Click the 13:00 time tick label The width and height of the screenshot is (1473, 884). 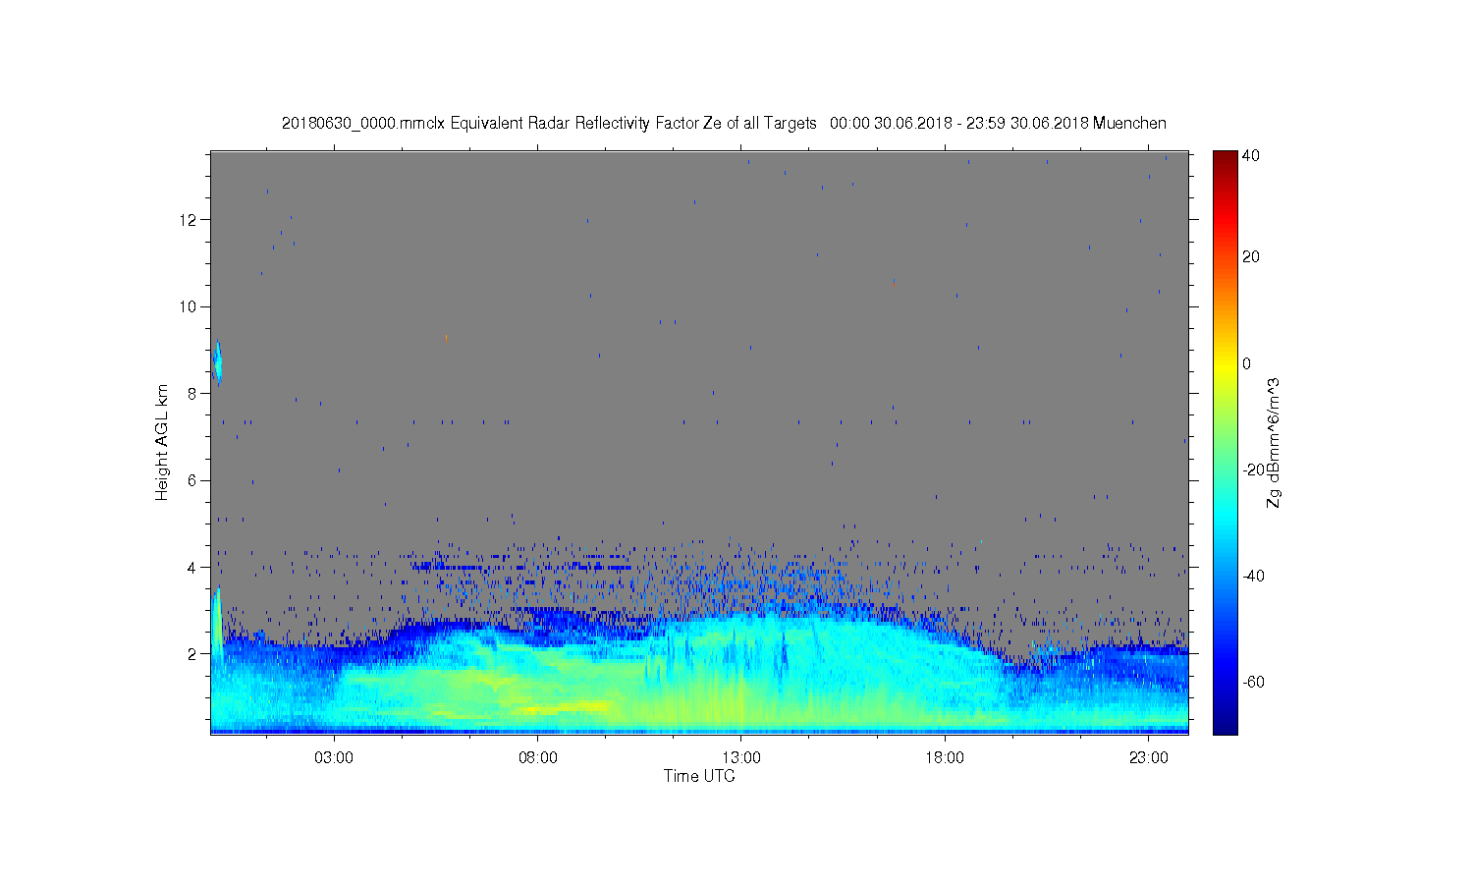[x=741, y=758]
